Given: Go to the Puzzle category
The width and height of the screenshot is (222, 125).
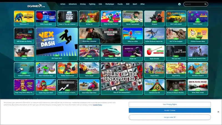Looking at the screenshot, I should [x=120, y=4].
